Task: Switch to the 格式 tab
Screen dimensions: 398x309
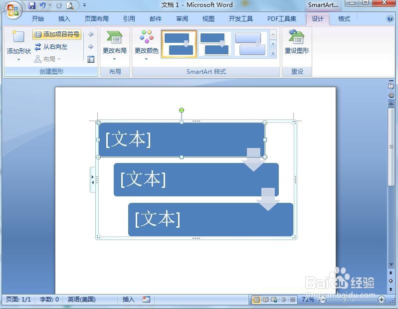Action: click(x=344, y=19)
